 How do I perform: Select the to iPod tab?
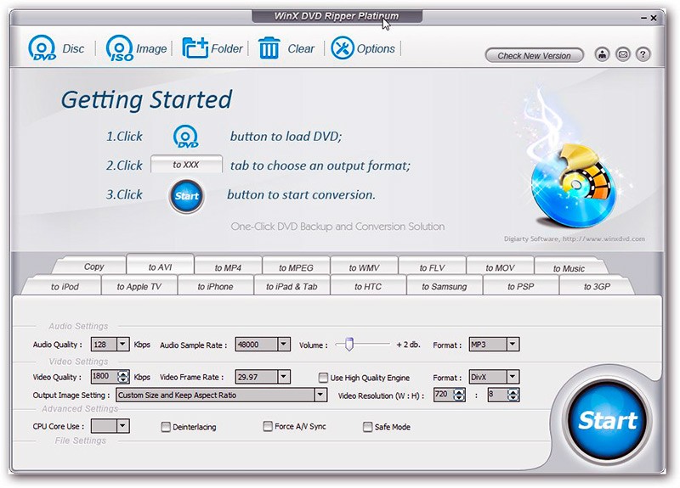click(x=65, y=286)
